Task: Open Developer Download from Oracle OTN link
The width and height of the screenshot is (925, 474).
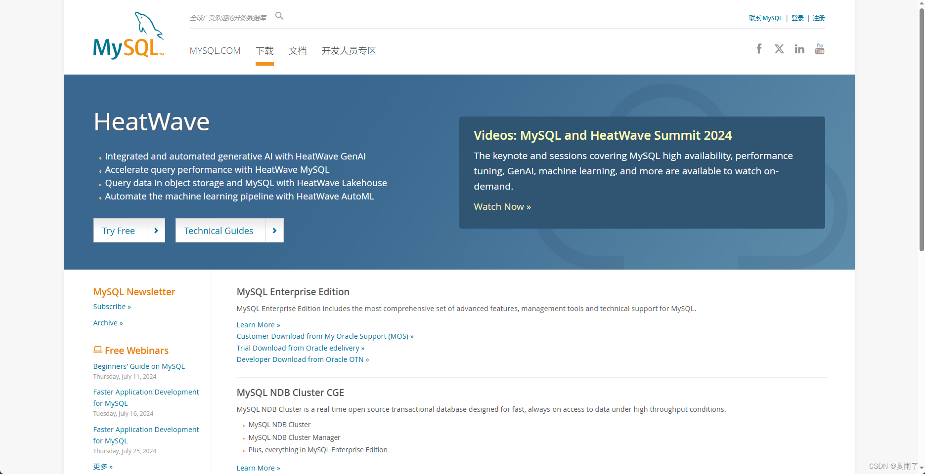Action: click(303, 359)
